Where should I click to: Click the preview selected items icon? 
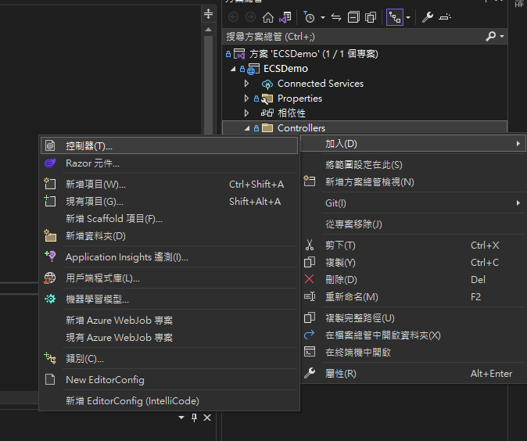point(445,17)
